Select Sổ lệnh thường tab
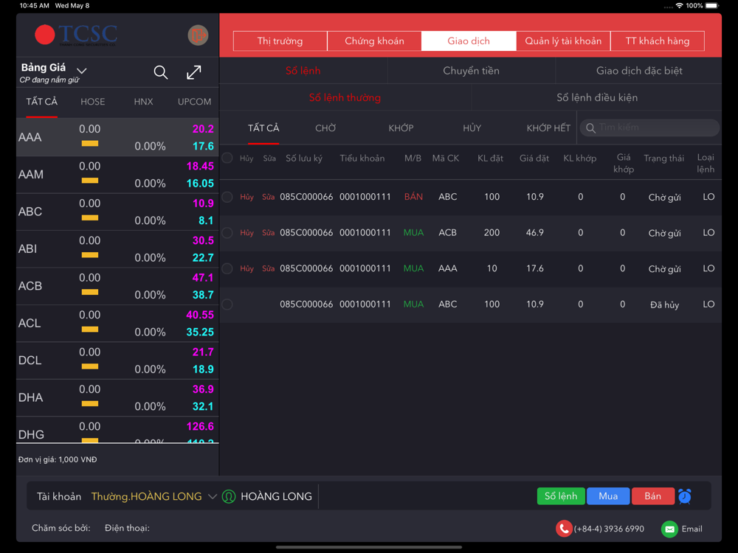The height and width of the screenshot is (553, 738). pyautogui.click(x=345, y=97)
